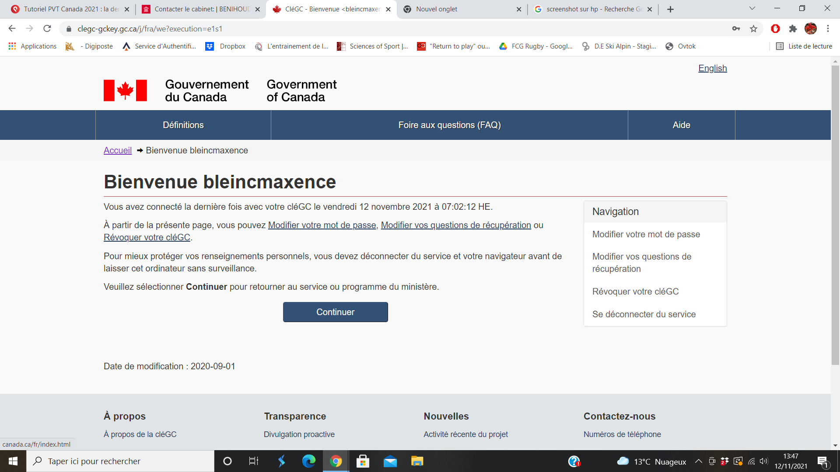Show hidden system tray icons
The image size is (840, 472).
(699, 461)
